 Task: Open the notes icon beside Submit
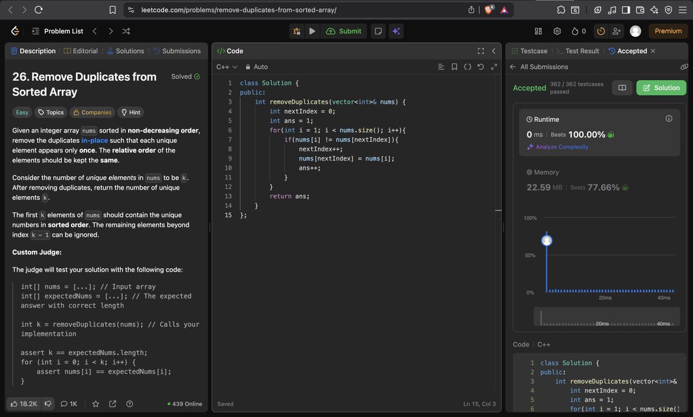point(378,31)
